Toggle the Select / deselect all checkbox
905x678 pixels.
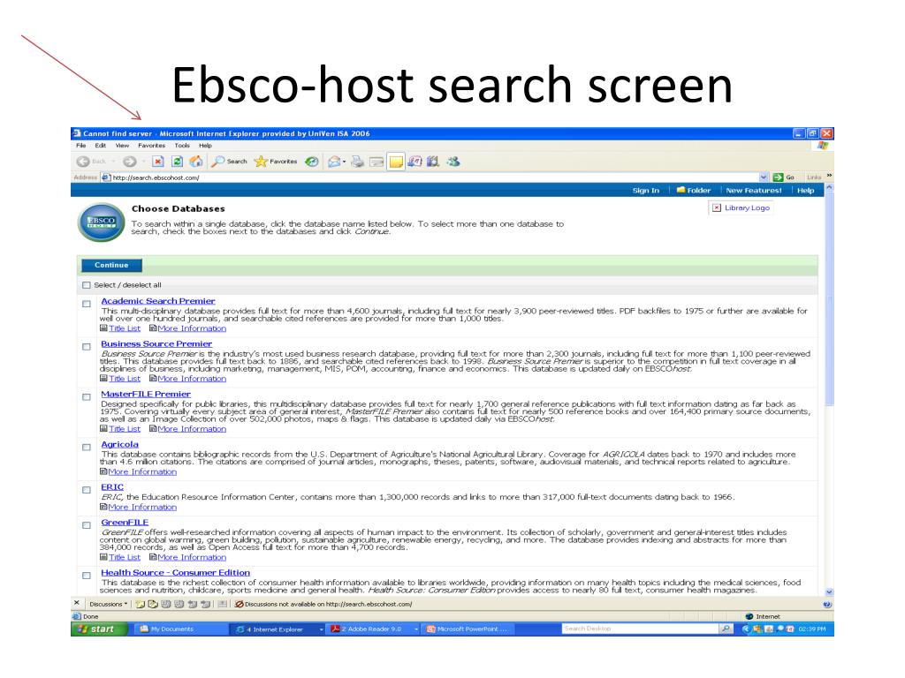[x=87, y=285]
